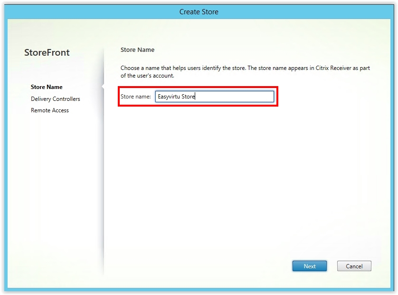This screenshot has height=295, width=398.
Task: Click the StoreFront heading
Action: tap(47, 52)
